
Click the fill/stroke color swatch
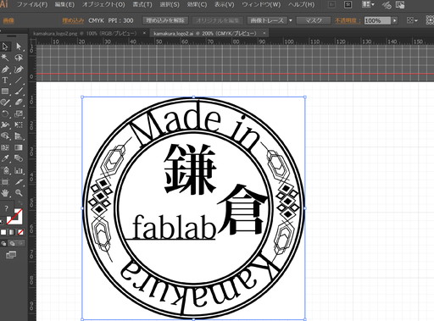(x=14, y=217)
